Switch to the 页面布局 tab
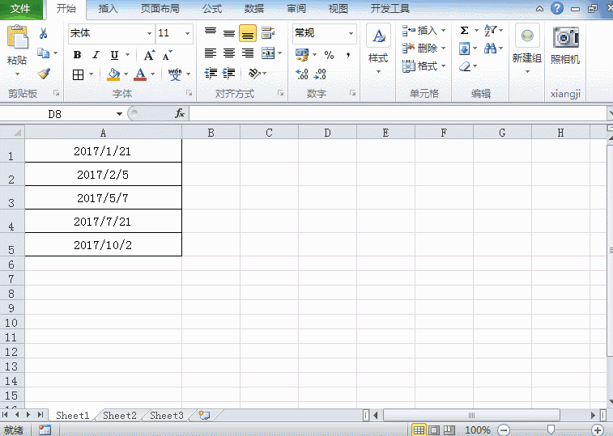The image size is (613, 436). [160, 9]
